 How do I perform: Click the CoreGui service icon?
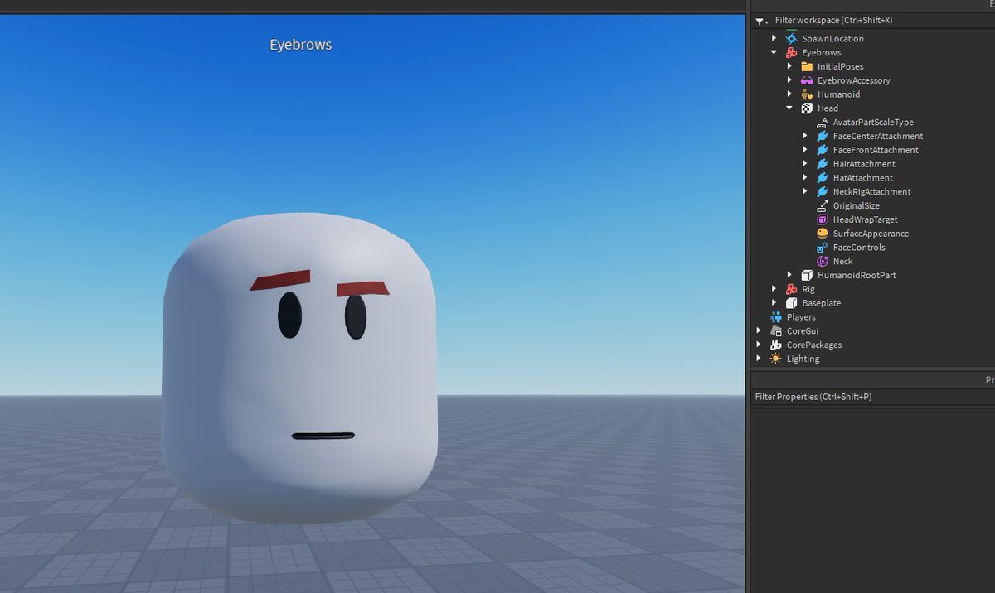(x=776, y=331)
